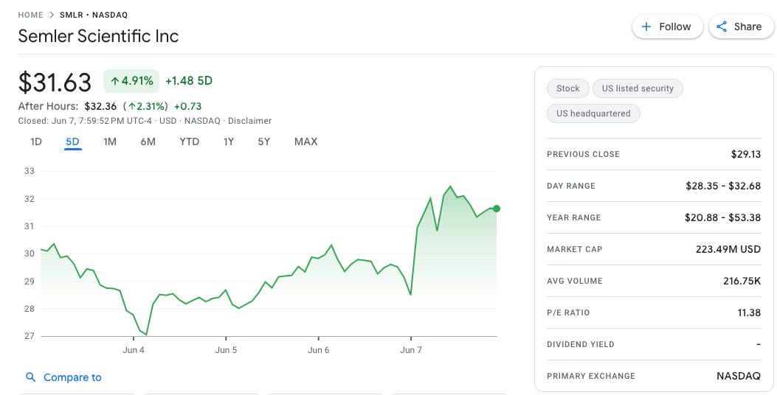Viewport: 777px width, 395px height.
Task: Click the Semler Scientific Inc title
Action: pyautogui.click(x=98, y=36)
